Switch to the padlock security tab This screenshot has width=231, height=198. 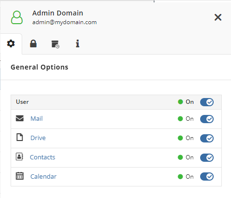click(x=33, y=43)
